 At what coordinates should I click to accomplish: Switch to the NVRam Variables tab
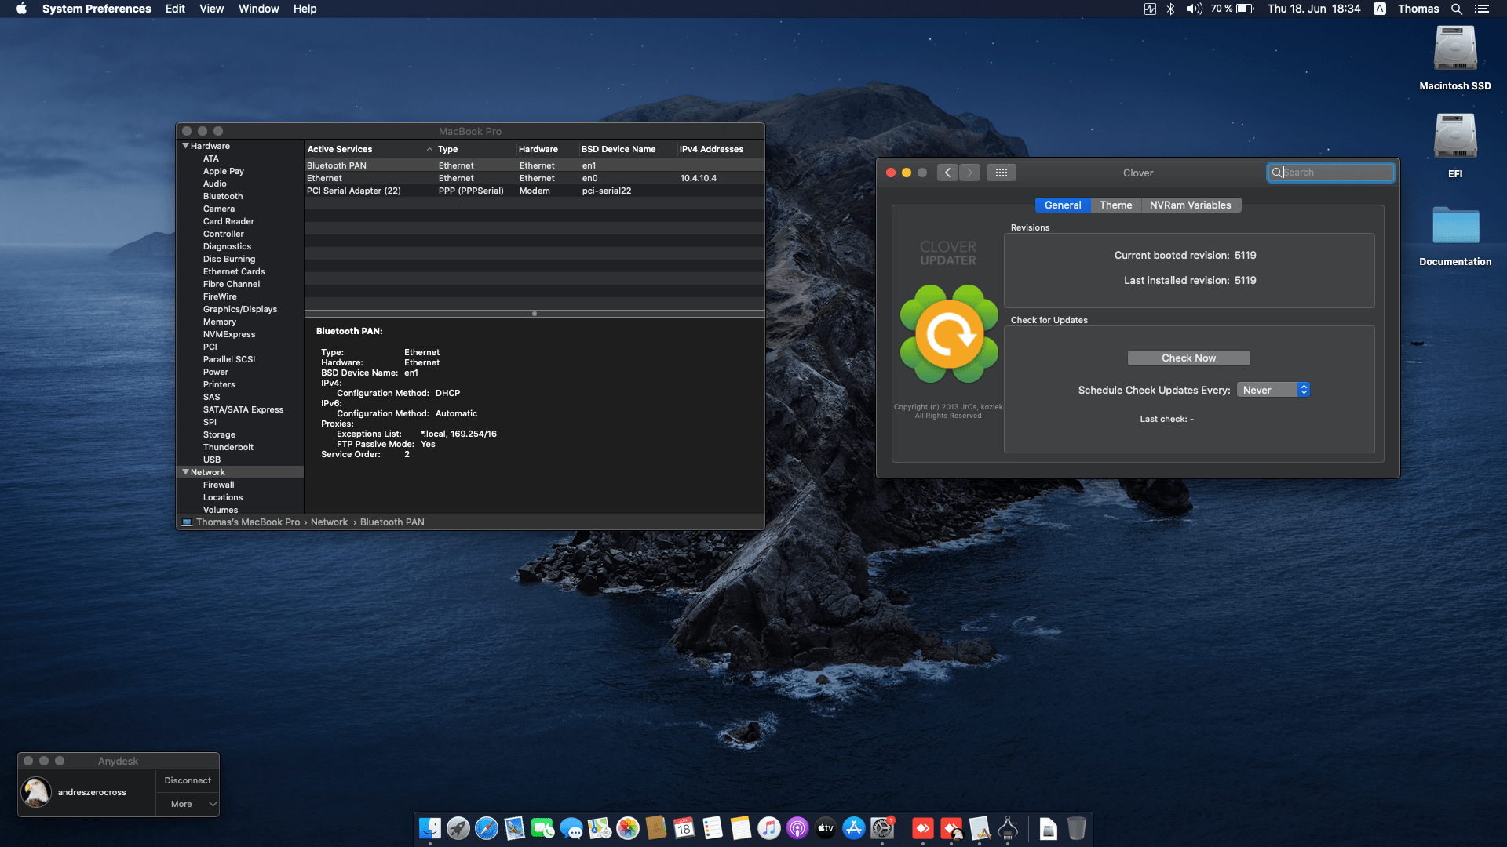(x=1190, y=205)
